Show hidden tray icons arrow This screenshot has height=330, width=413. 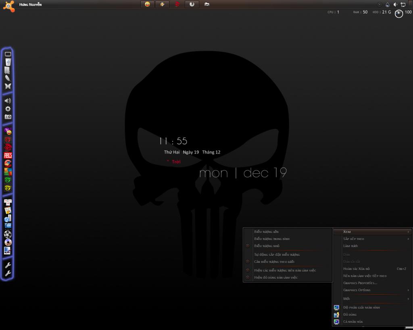coord(379,4)
